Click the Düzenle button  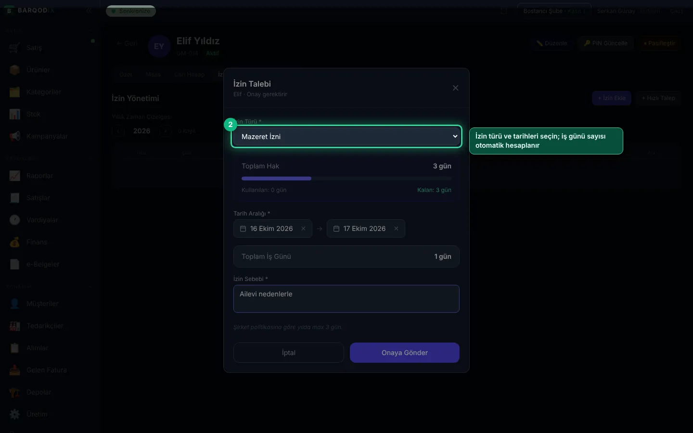(x=552, y=43)
